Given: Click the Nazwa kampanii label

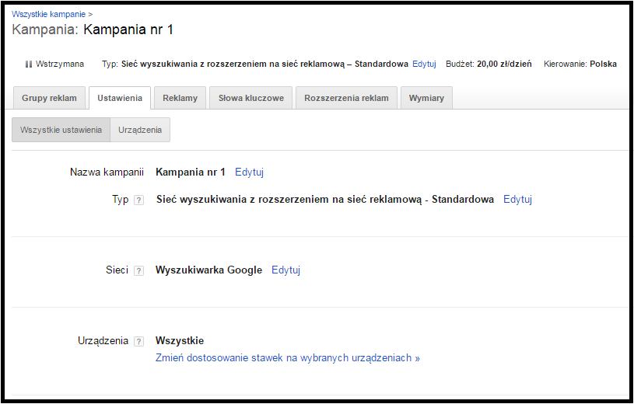Looking at the screenshot, I should coord(107,172).
